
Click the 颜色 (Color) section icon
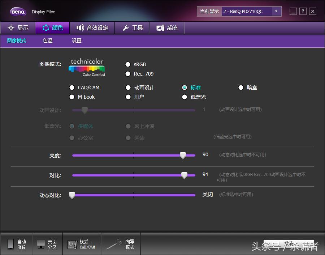coord(45,27)
